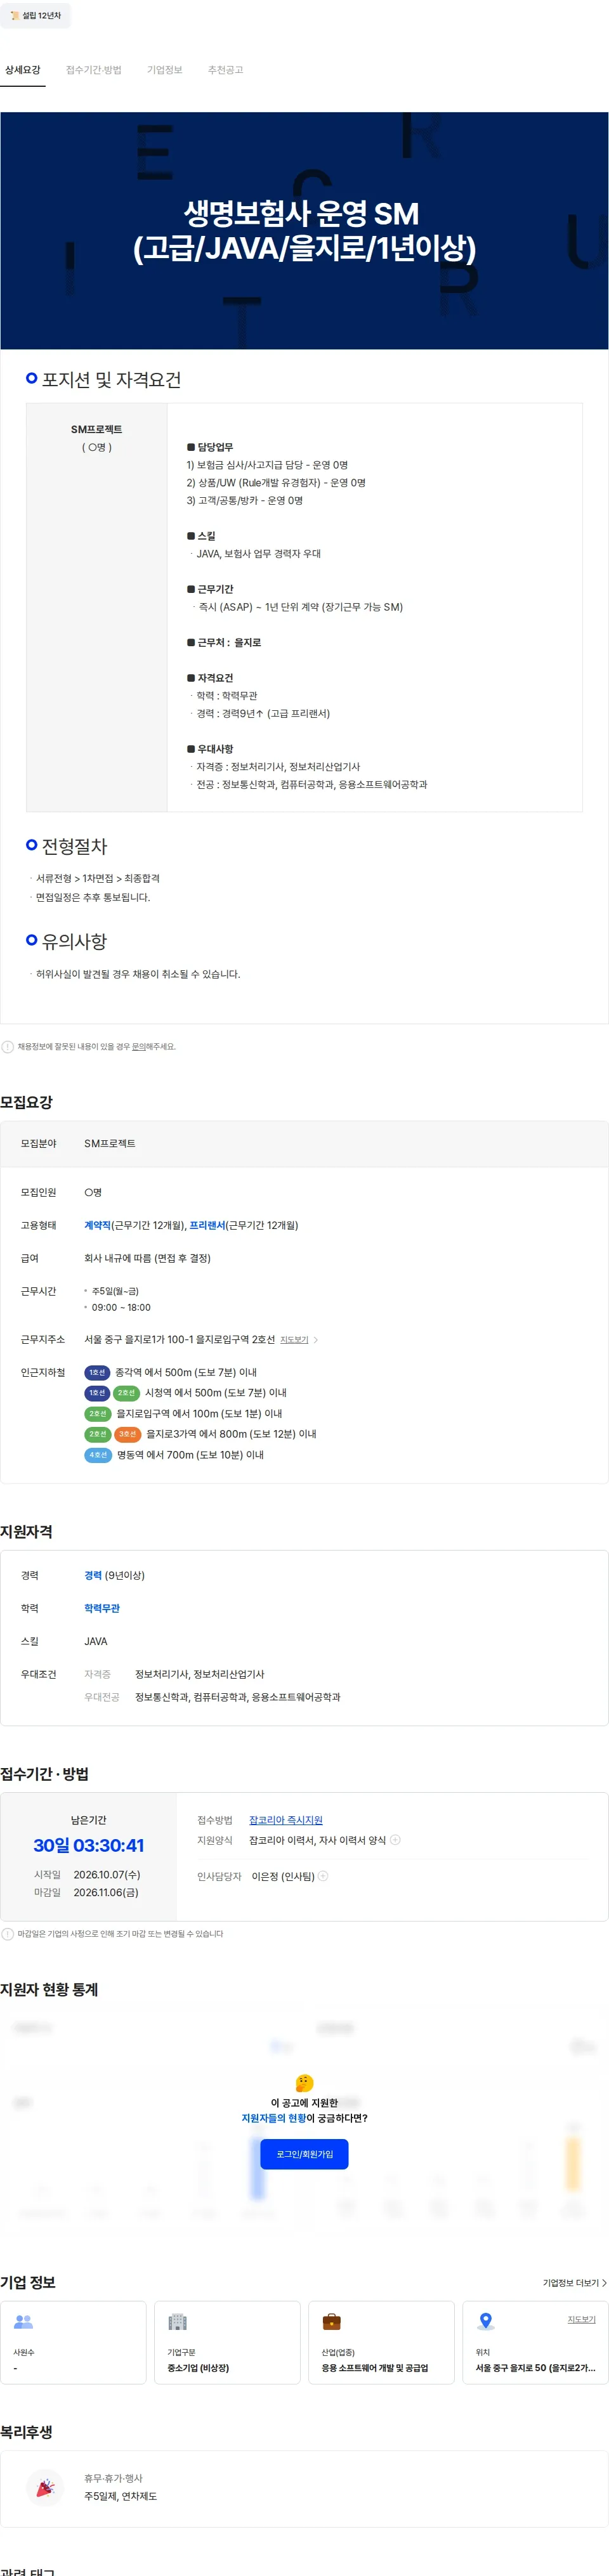This screenshot has width=609, height=2576.
Task: Click the 4호선 badge on the 명동역 row
Action: click(x=97, y=1455)
